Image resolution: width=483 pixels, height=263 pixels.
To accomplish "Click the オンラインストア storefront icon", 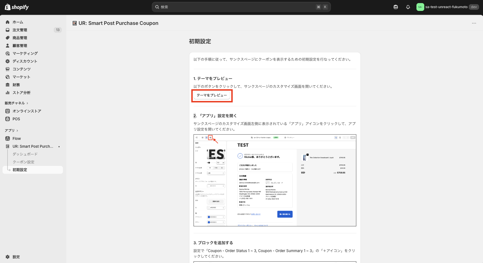I will pos(8,111).
